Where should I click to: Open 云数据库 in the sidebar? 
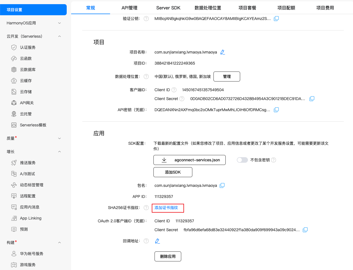pos(28,70)
